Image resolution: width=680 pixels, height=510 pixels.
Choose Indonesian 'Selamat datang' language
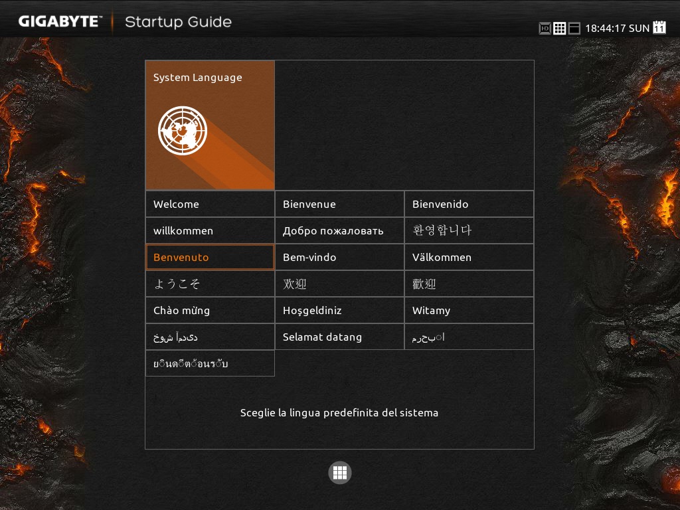coord(339,337)
